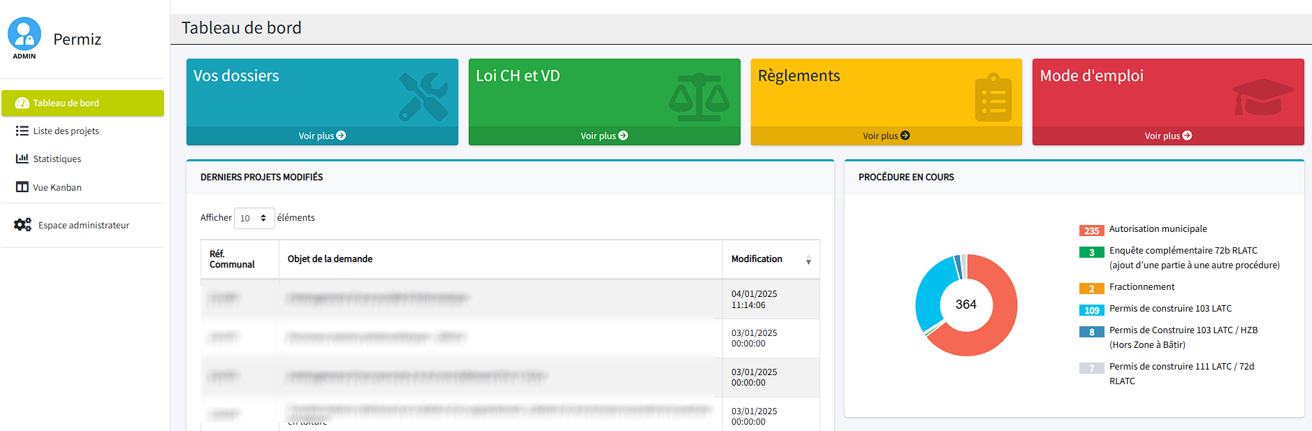Click arrow icon in Règlements Voir plus
1312x431 pixels.
point(905,136)
